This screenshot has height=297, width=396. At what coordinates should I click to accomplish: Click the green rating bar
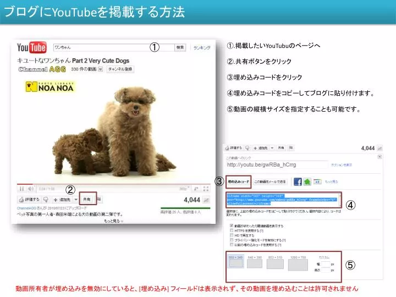tap(185, 208)
